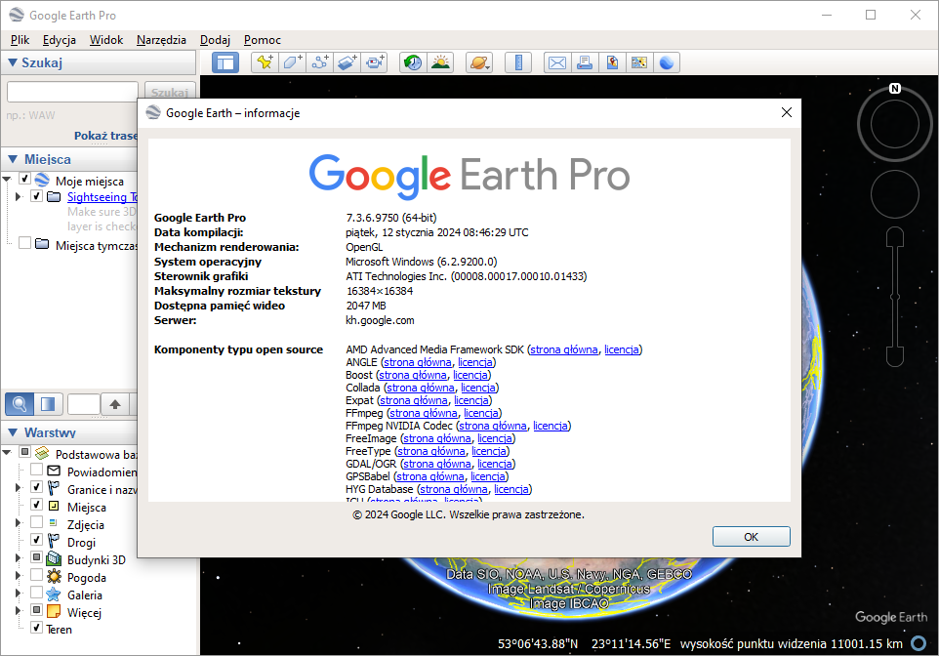Open the Narzędzia menu
Image resolution: width=939 pixels, height=656 pixels.
[161, 40]
